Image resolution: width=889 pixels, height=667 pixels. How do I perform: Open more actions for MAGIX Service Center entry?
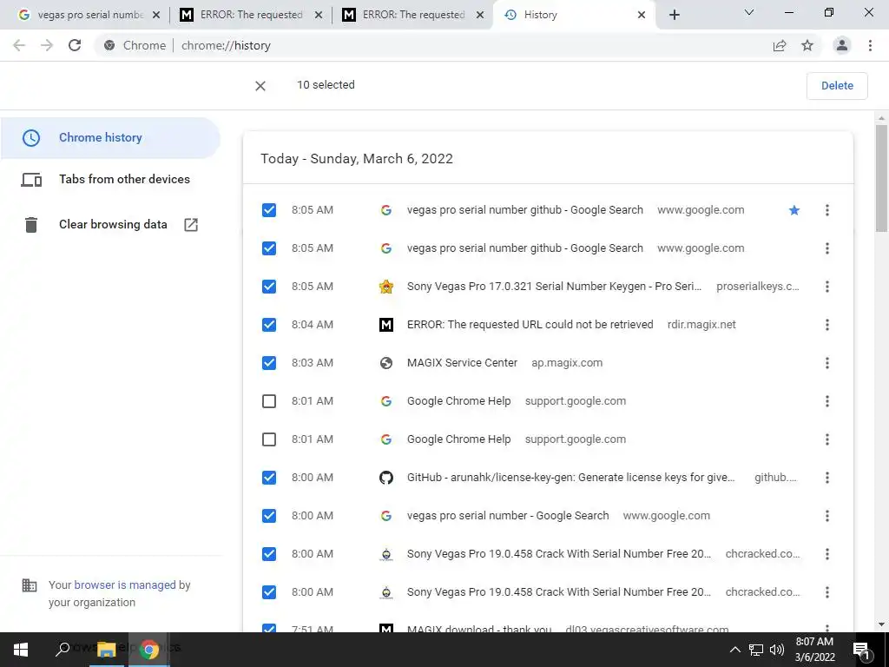827,363
